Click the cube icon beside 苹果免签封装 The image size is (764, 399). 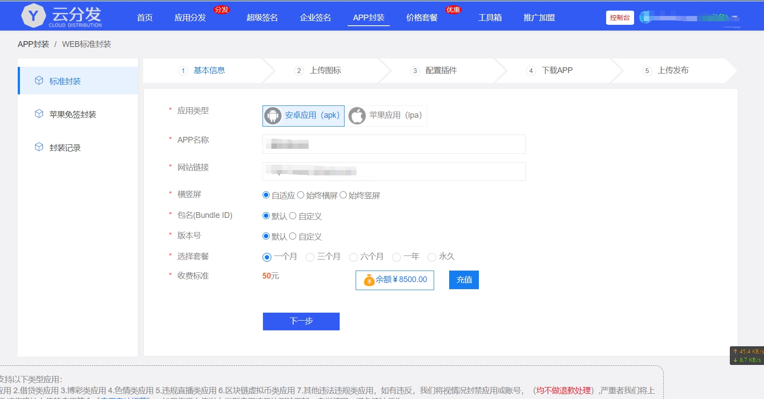pyautogui.click(x=39, y=114)
